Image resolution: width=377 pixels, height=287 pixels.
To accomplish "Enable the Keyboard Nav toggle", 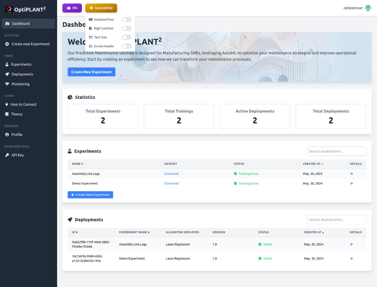I will 126,19.
